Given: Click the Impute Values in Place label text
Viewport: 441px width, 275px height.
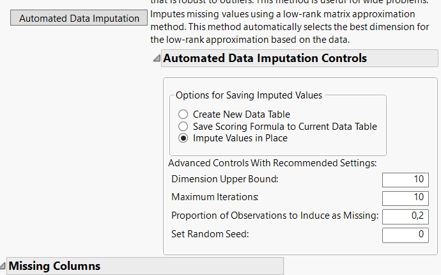Looking at the screenshot, I should click(x=240, y=138).
